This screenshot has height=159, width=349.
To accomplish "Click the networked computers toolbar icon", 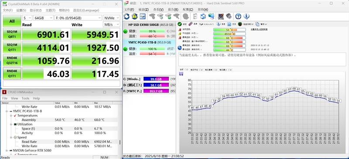I will (x=211, y=16).
